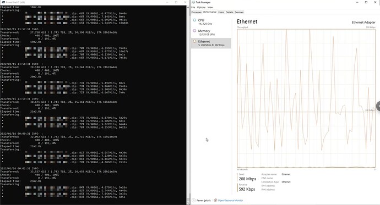The height and width of the screenshot is (205, 380).
Task: Click the Fewer details arrow icon
Action: point(194,201)
